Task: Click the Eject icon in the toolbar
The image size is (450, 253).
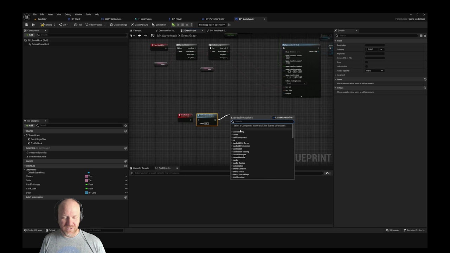Action: 187,25
